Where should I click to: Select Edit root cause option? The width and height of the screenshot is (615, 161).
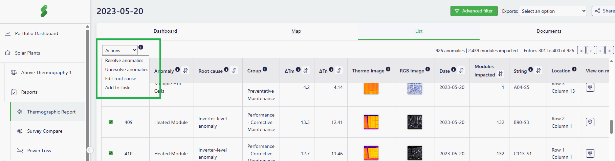120,78
